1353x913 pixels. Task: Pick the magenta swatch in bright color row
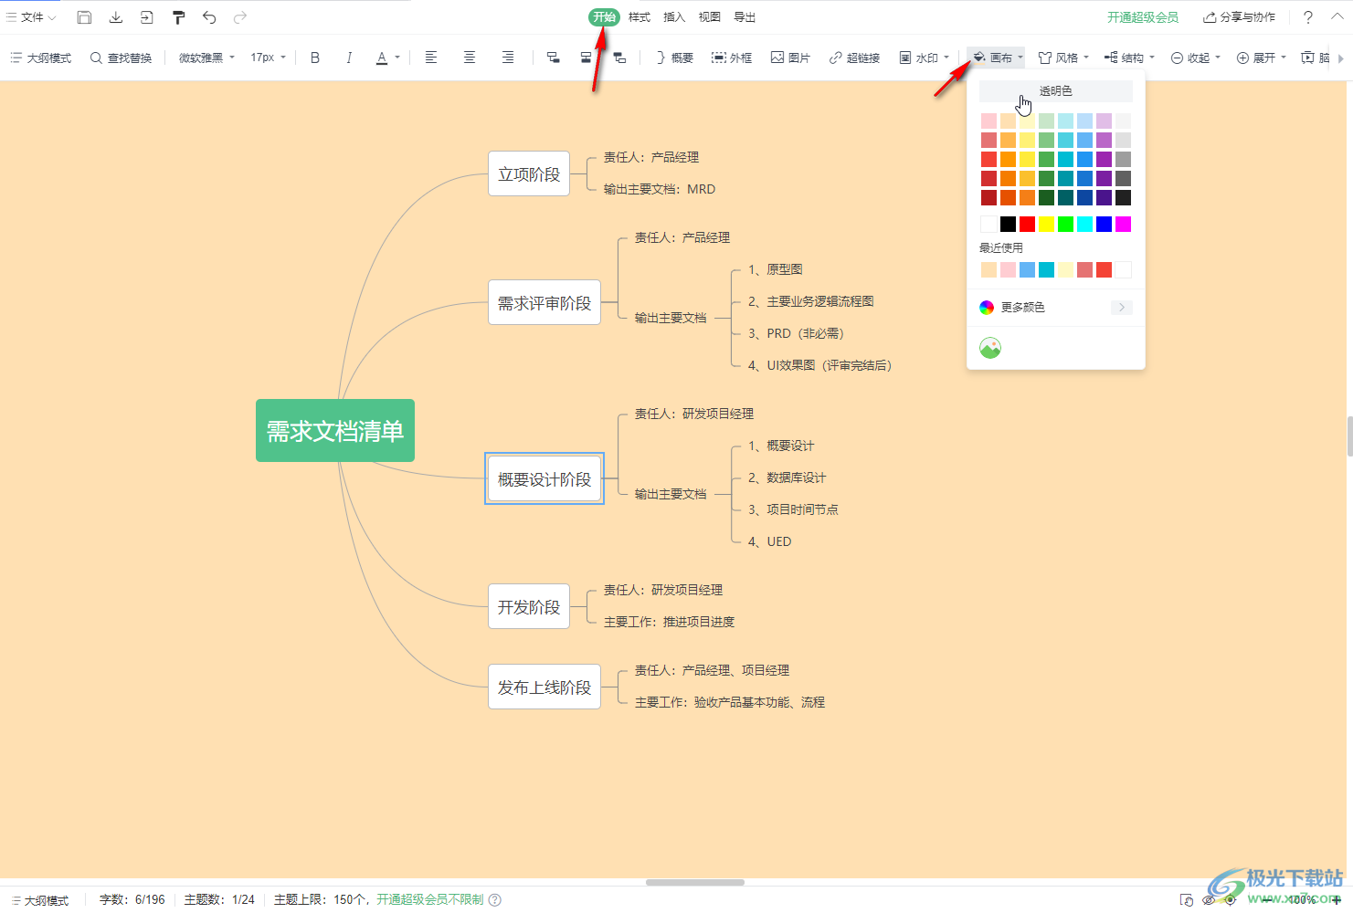click(1123, 224)
